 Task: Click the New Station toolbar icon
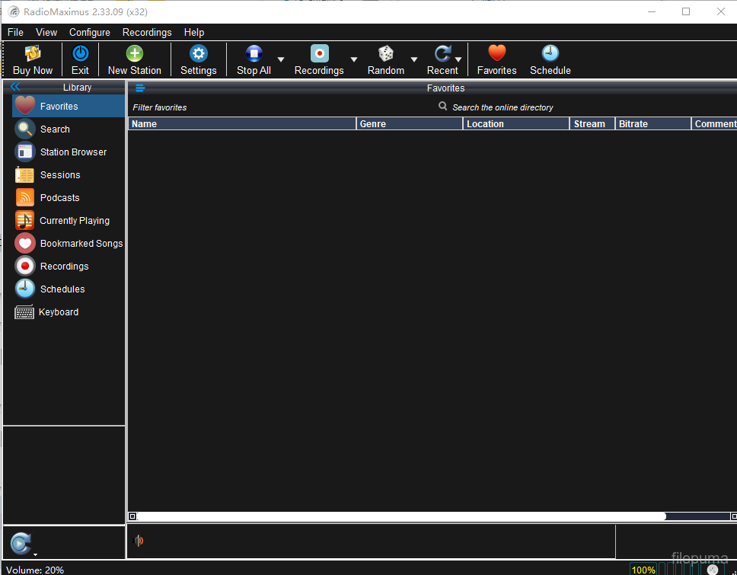coord(135,54)
